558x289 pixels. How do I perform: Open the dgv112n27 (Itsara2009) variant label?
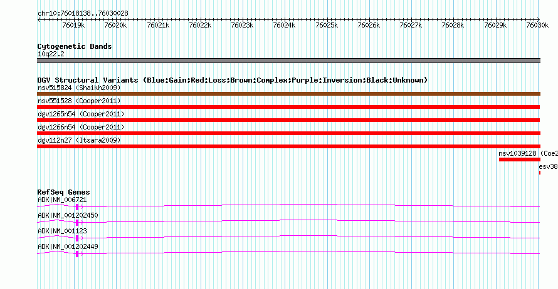click(79, 140)
